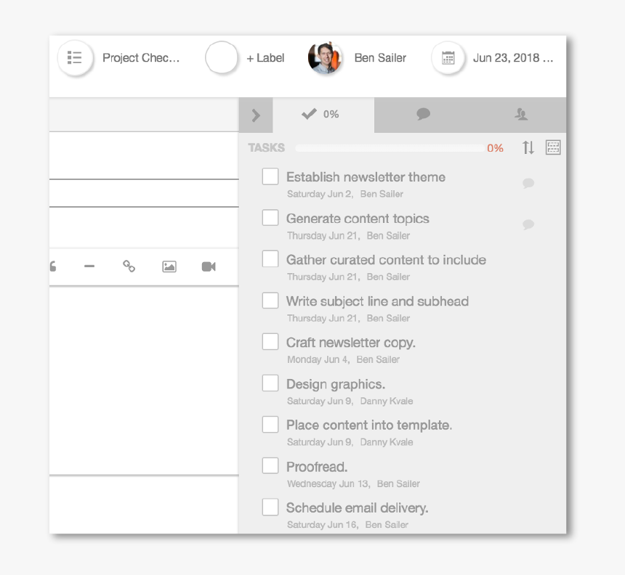Click the insert video camera icon
Image resolution: width=625 pixels, height=575 pixels.
click(209, 266)
